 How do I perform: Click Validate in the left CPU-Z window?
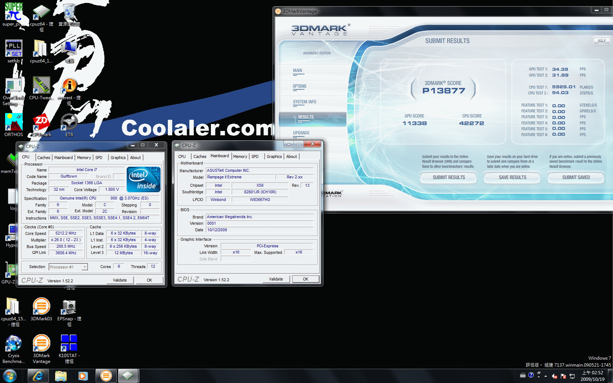(120, 280)
